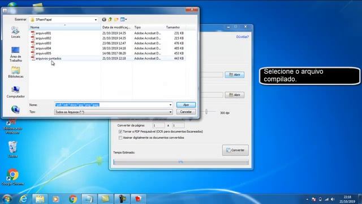
Task: Click the starting page number field
Action: click(x=158, y=125)
